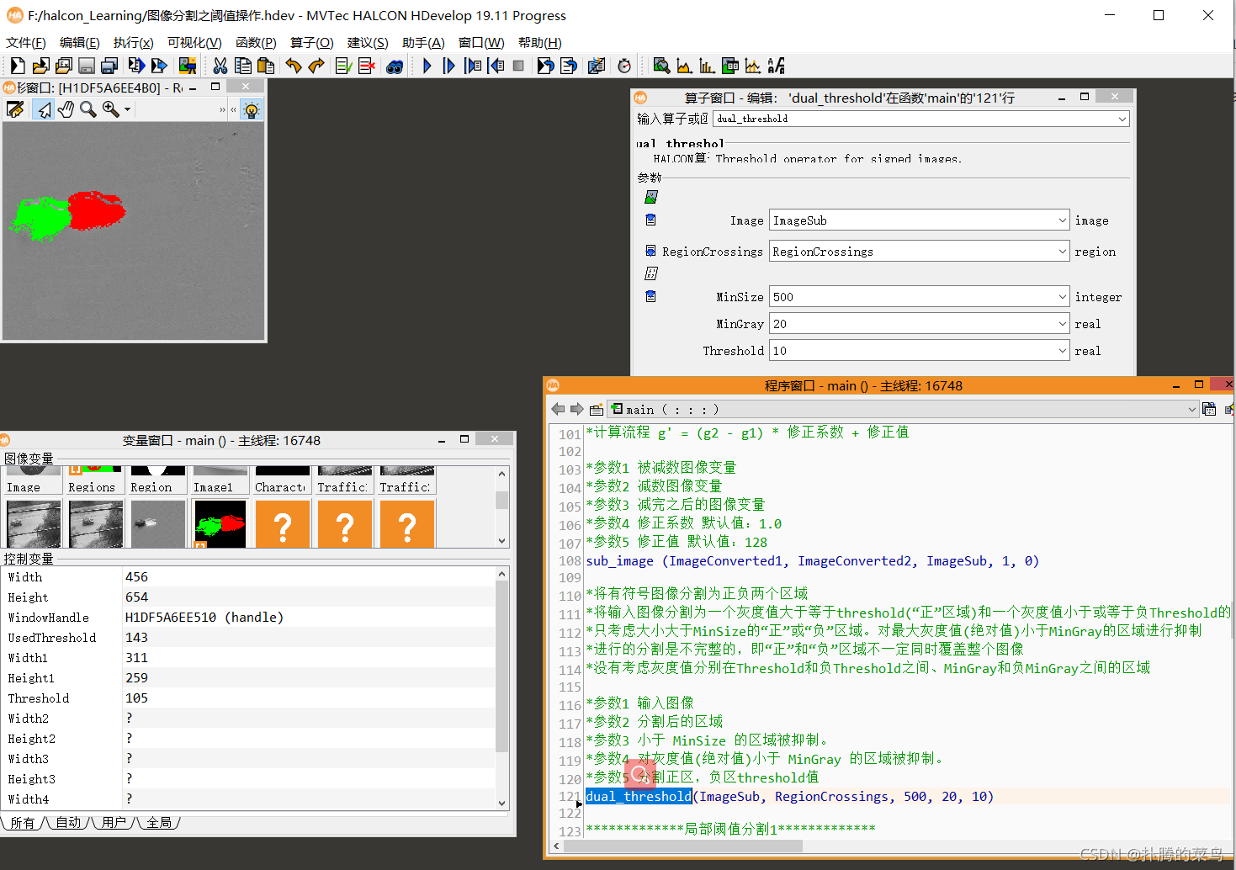Click the Save all icon

click(x=109, y=66)
